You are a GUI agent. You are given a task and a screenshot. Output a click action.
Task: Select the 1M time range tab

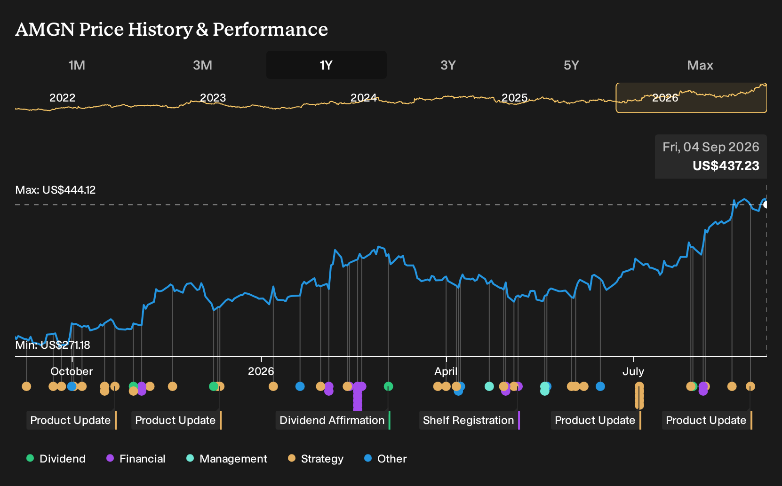pos(77,65)
